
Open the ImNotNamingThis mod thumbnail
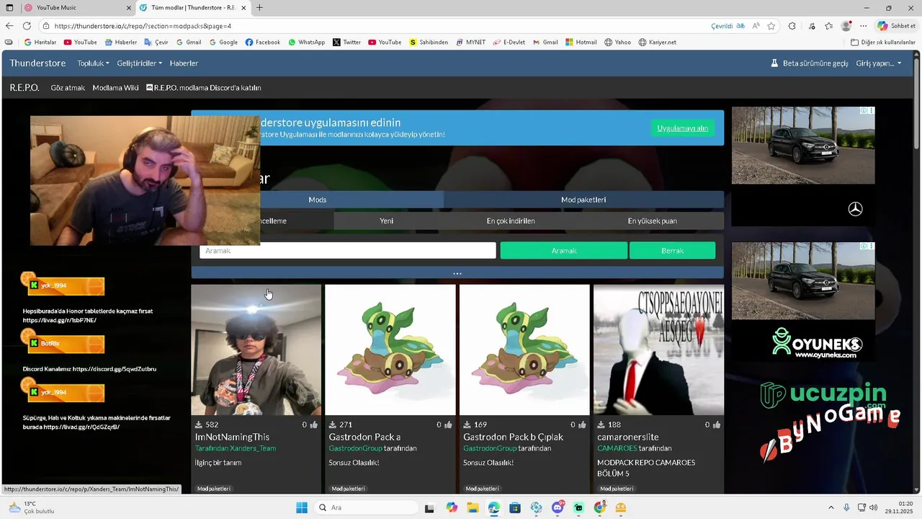click(256, 350)
